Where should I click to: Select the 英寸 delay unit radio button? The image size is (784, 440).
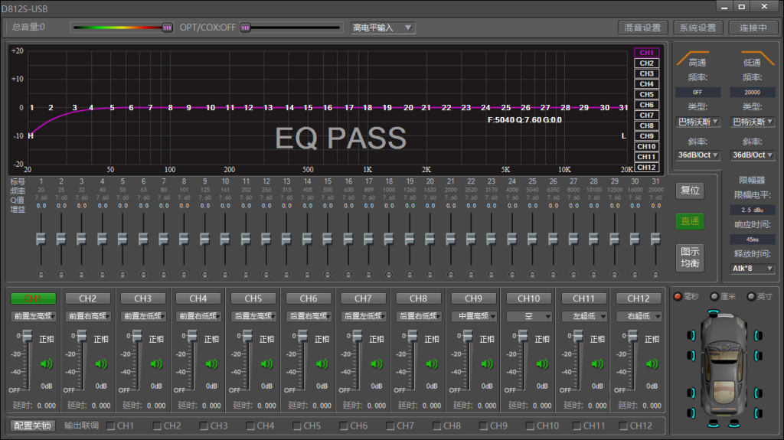751,296
